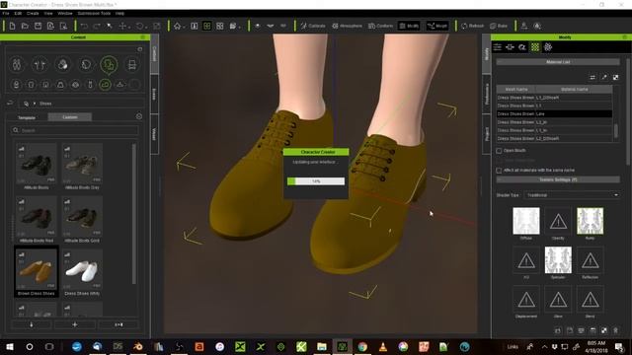Click the Open Project folder icon
The image size is (632, 355).
point(25,27)
